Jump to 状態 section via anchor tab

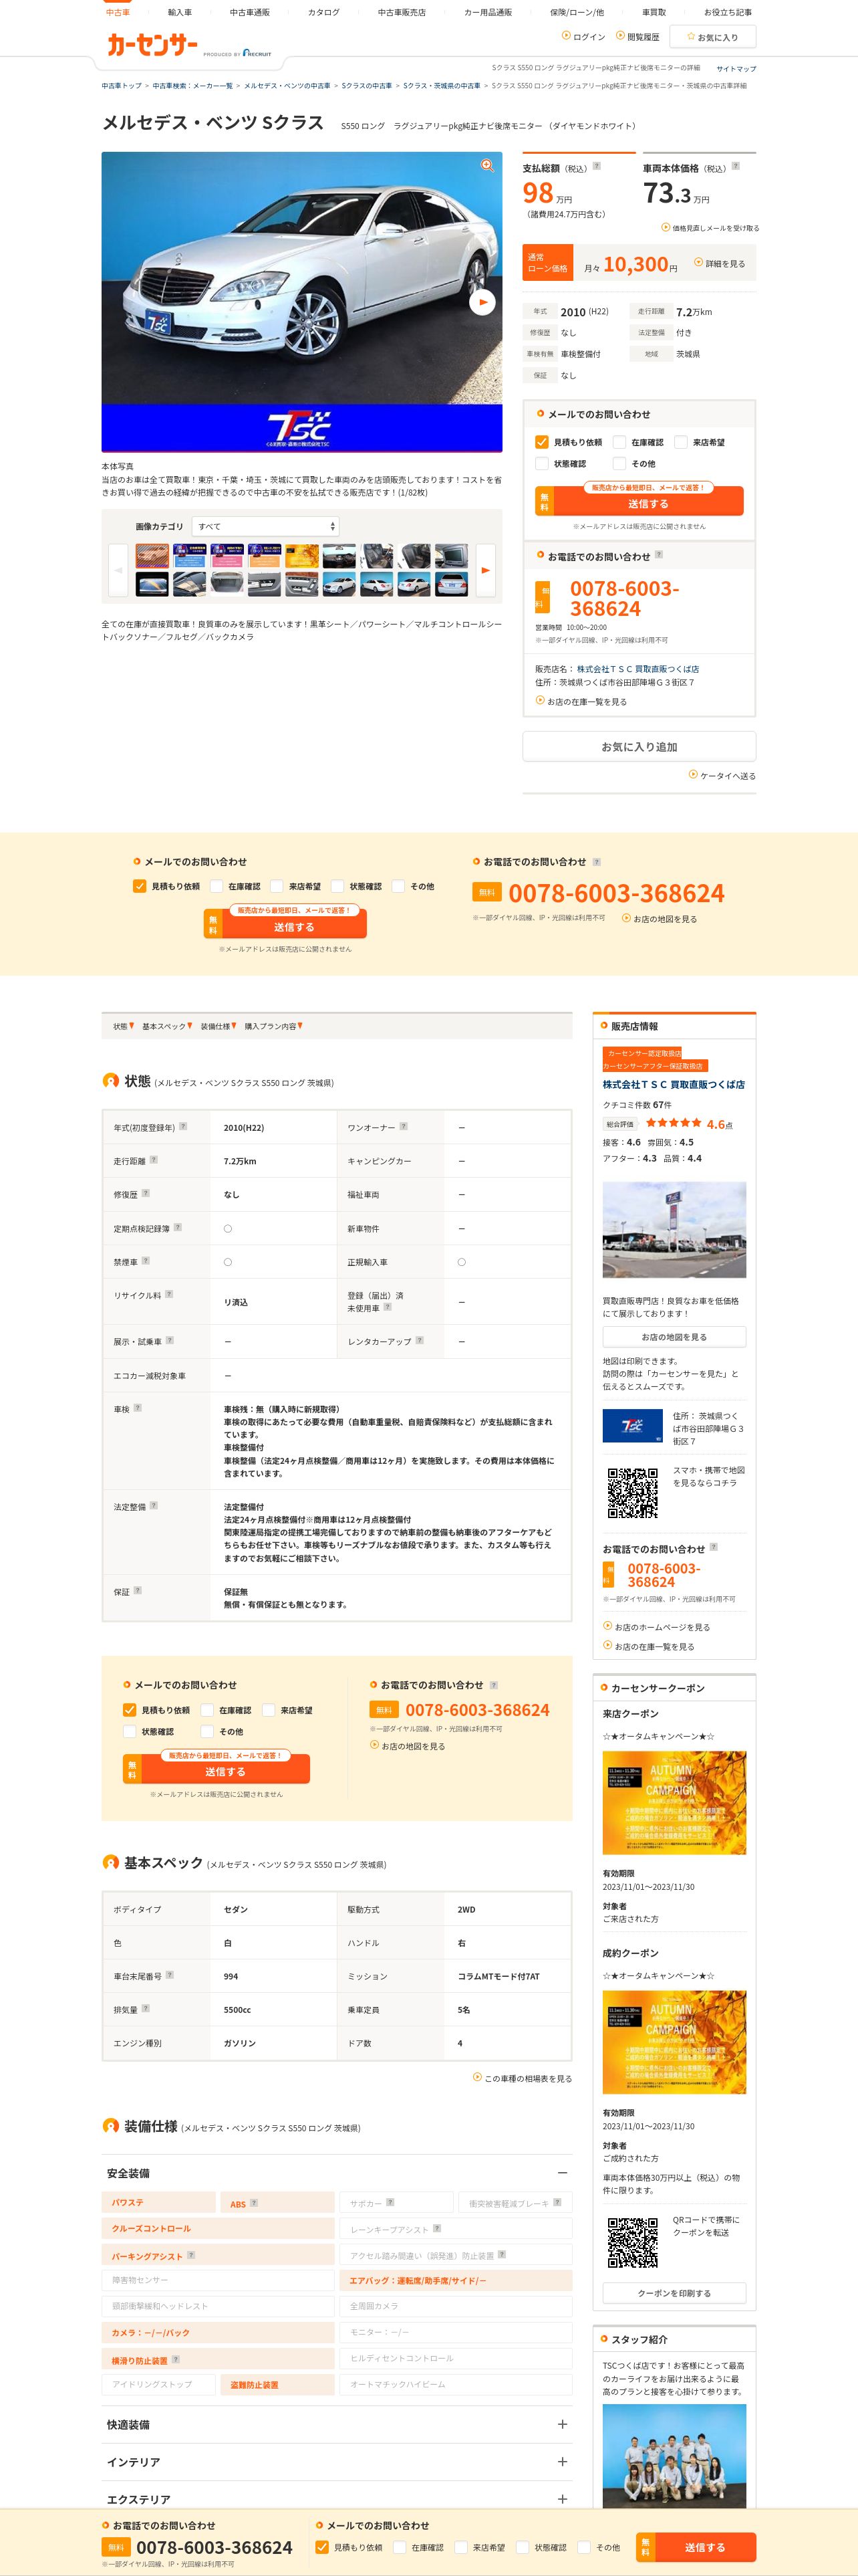[x=123, y=1026]
